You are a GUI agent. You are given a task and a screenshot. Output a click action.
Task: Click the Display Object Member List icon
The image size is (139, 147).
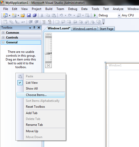coord(5,22)
